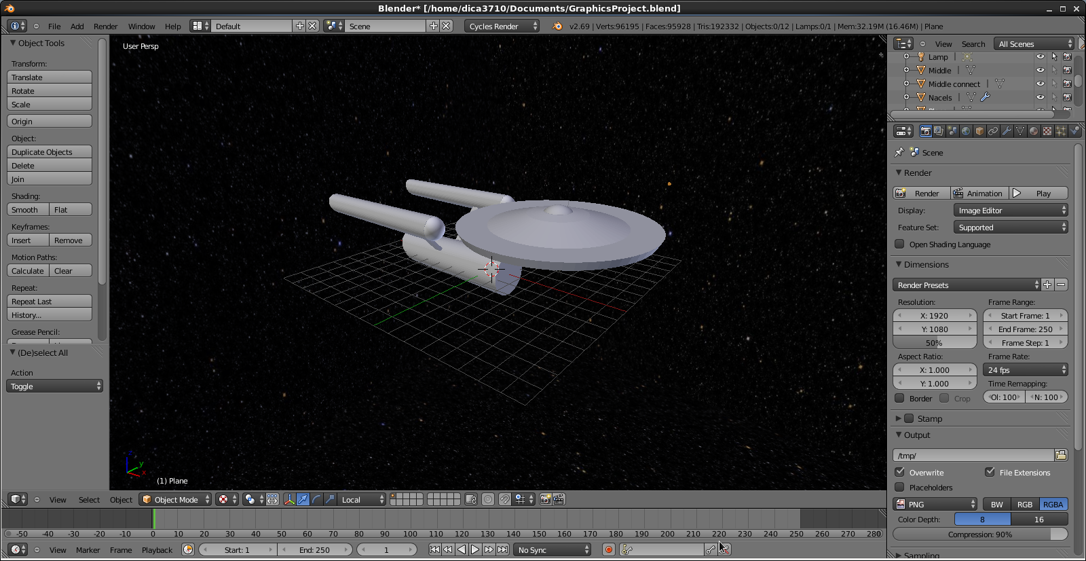The height and width of the screenshot is (561, 1086).
Task: Open the Add menu
Action: [77, 26]
